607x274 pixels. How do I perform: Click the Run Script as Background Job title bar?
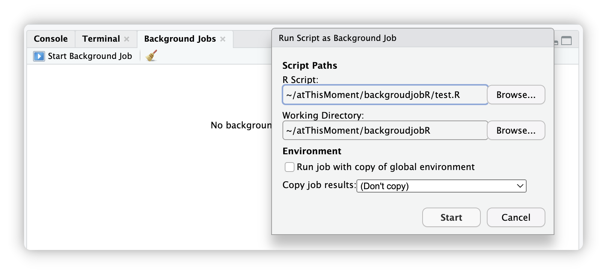[413, 38]
